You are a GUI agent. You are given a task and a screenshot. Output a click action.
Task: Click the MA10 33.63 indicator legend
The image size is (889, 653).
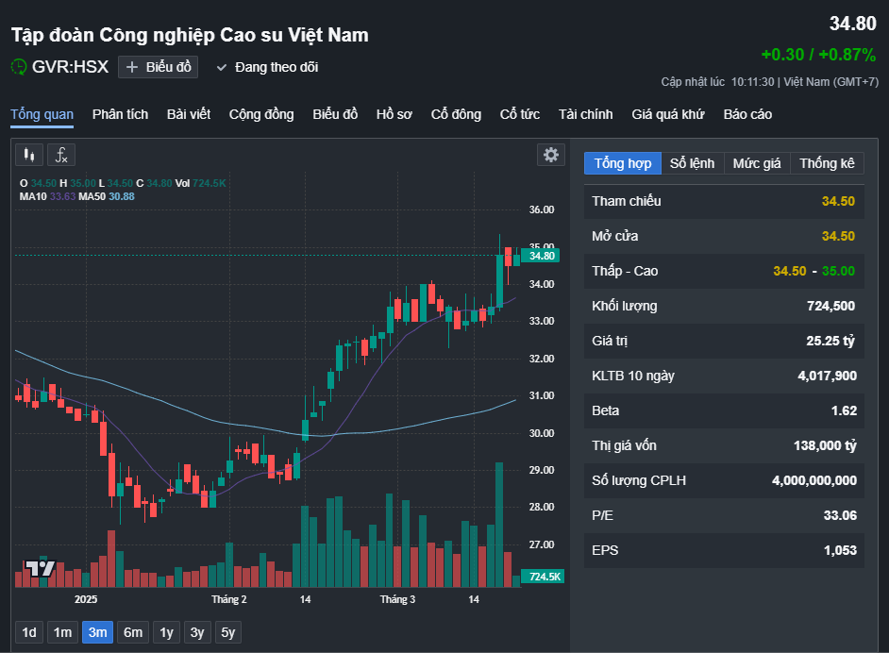coord(47,196)
